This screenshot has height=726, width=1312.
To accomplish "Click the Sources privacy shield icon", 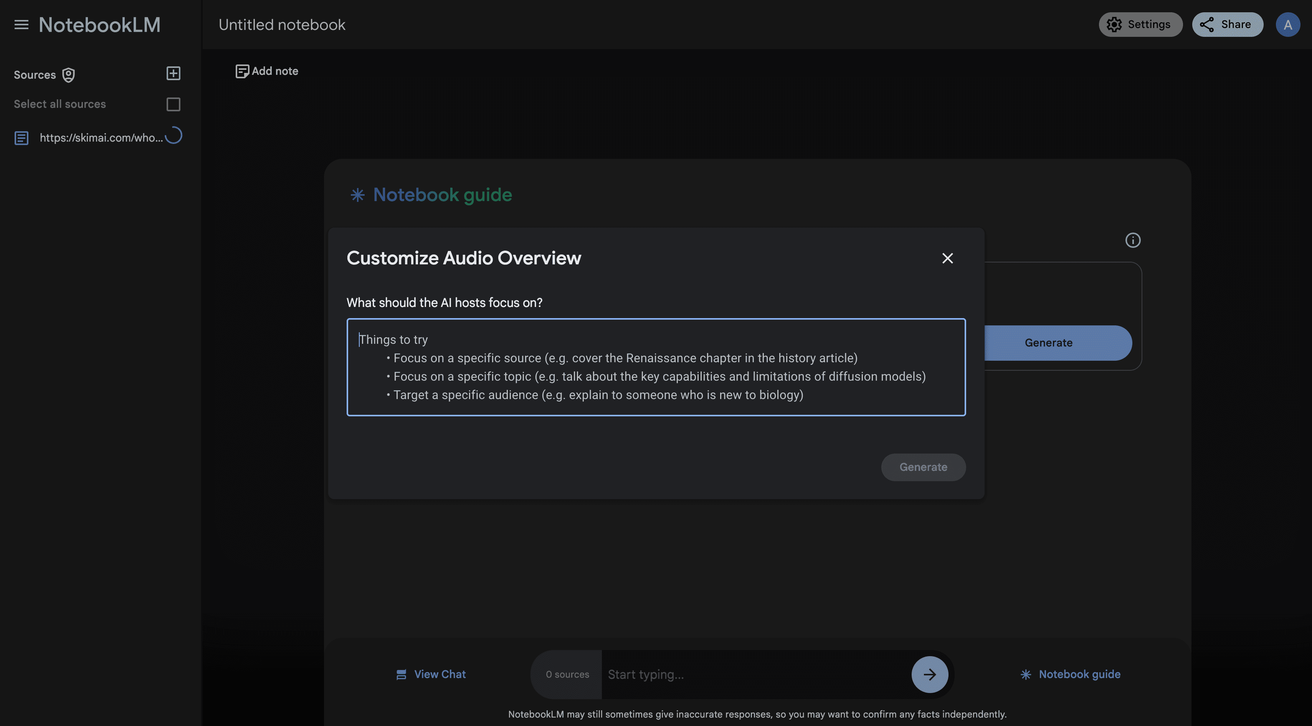I will pyautogui.click(x=68, y=75).
